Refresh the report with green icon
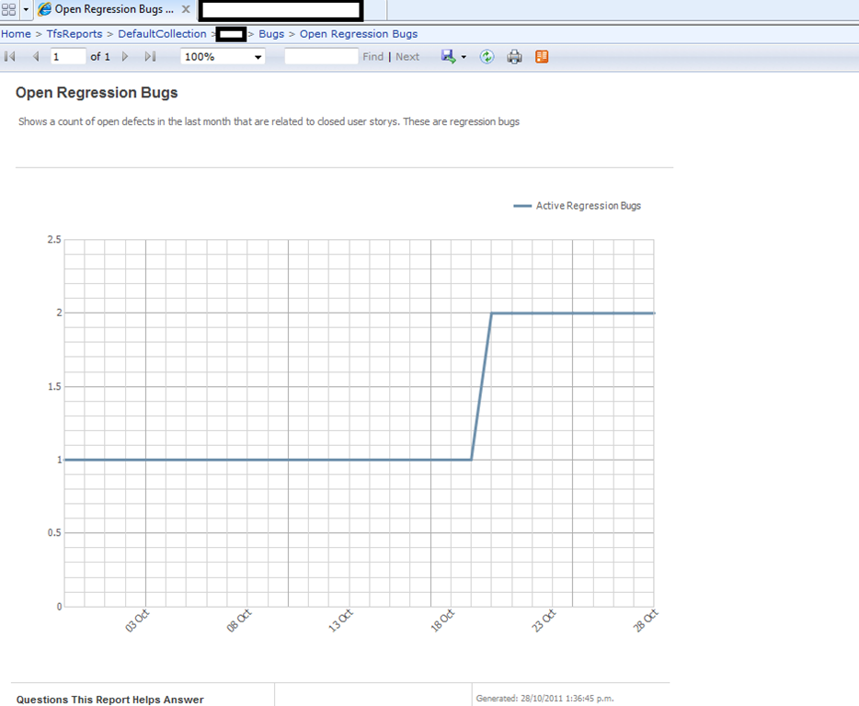Image resolution: width=859 pixels, height=706 pixels. click(x=487, y=56)
